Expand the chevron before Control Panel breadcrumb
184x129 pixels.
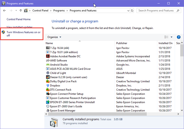(x=30, y=11)
